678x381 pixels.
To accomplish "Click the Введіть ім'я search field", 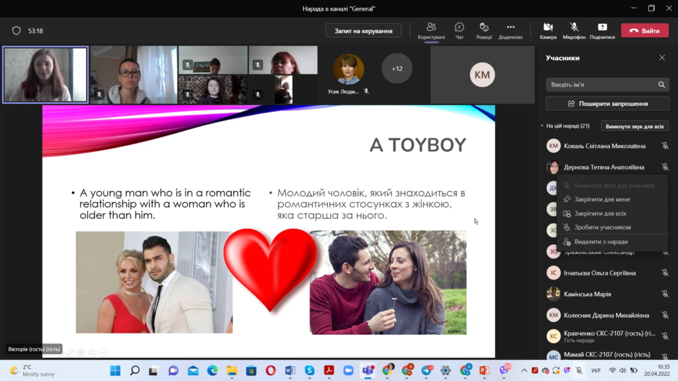I will (607, 85).
